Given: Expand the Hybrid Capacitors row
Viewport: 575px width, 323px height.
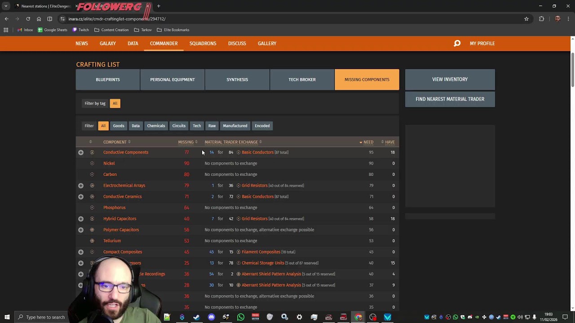Looking at the screenshot, I should click(81, 219).
